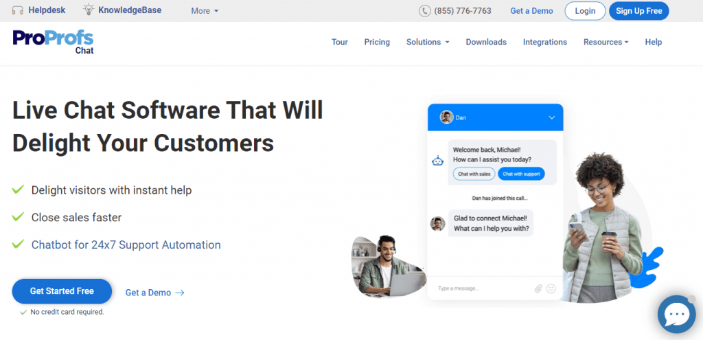
Task: Click Get a Demo link below features list
Action: 148,293
